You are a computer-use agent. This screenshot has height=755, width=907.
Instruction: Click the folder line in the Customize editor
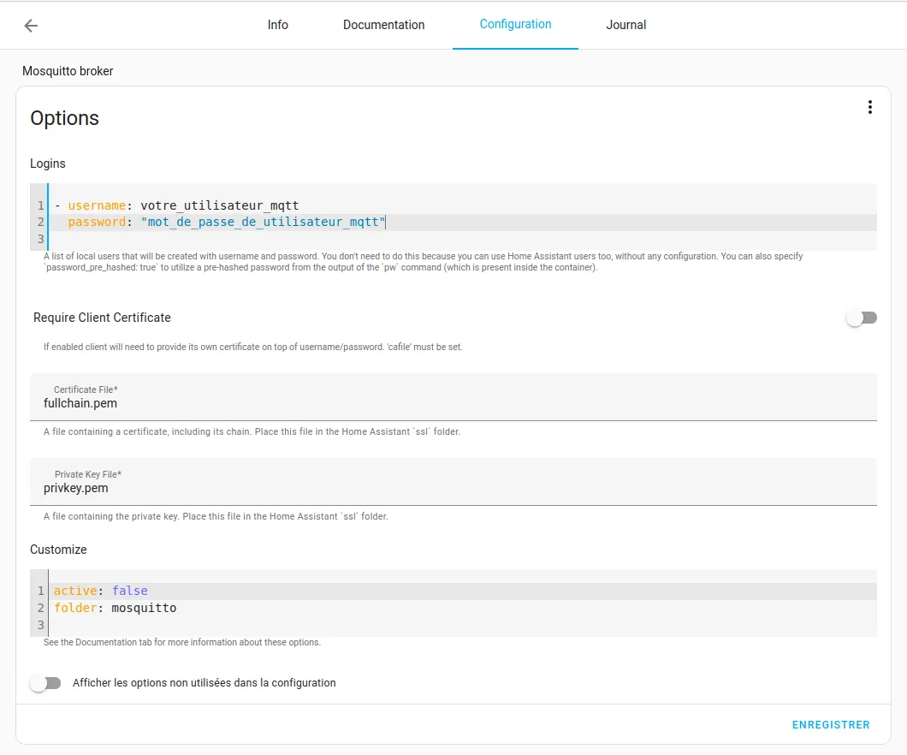pyautogui.click(x=116, y=608)
